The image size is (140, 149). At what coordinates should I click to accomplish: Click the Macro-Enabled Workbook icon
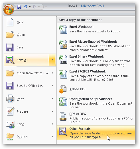click(63, 44)
